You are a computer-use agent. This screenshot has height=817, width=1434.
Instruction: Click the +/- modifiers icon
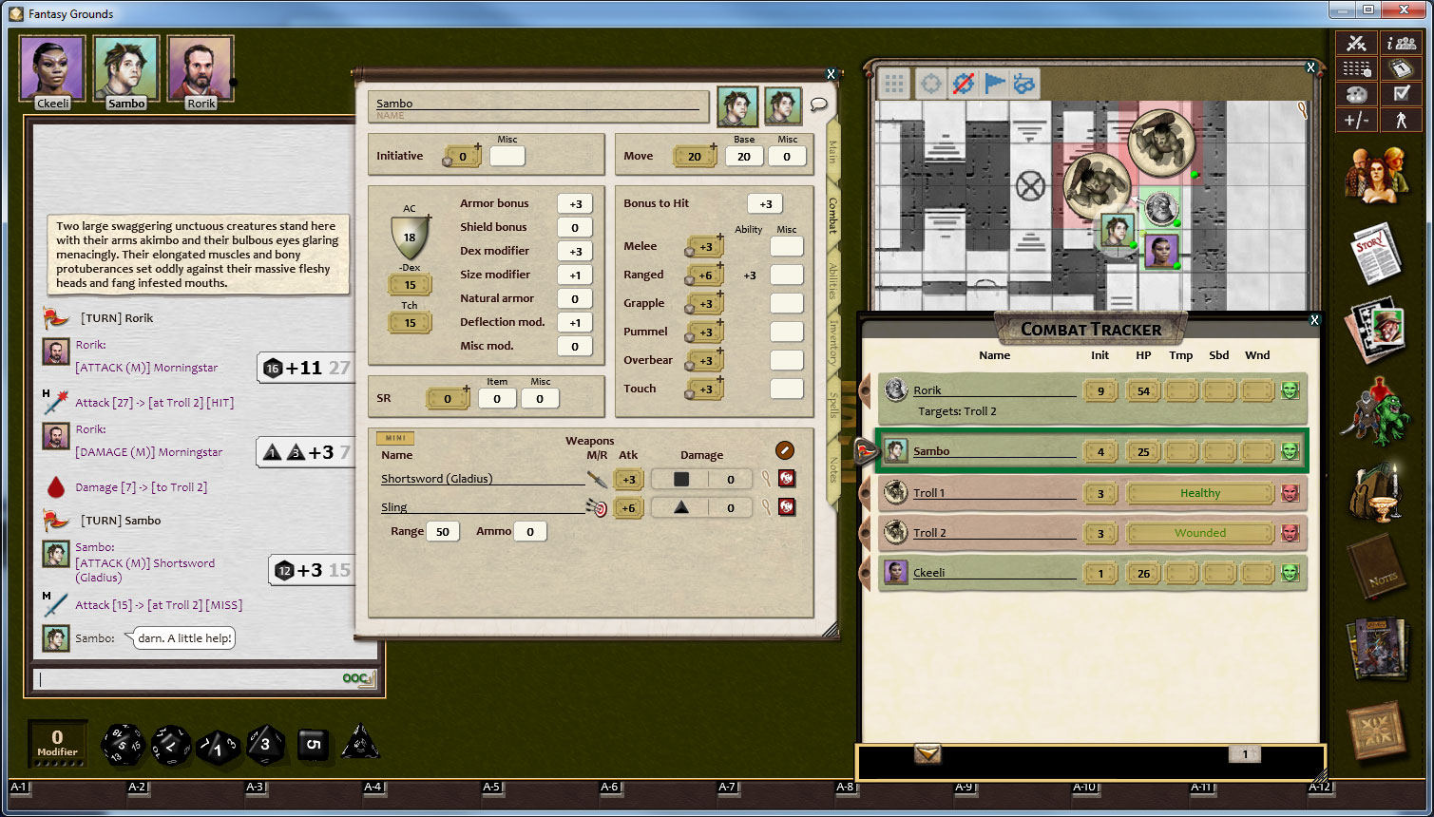(x=1356, y=120)
